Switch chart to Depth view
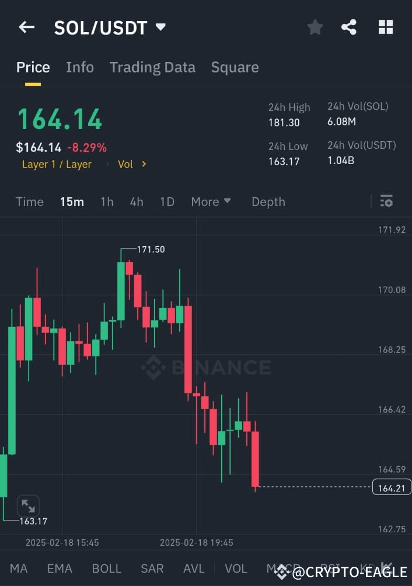The image size is (412, 586). click(x=268, y=201)
